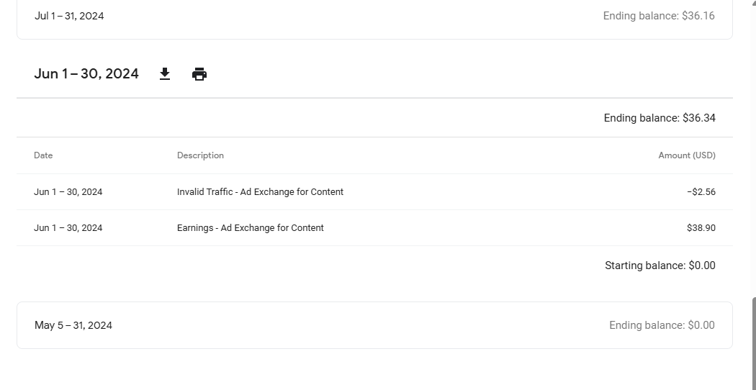Expand the May 5–31, 2024 statement card

click(374, 325)
